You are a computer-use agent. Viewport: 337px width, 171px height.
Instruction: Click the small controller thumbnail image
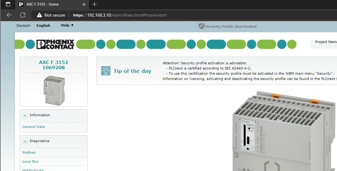(54, 90)
